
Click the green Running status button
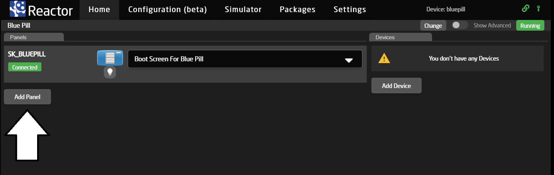click(x=530, y=26)
